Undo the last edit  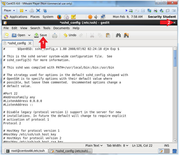pyautogui.click(x=70, y=35)
